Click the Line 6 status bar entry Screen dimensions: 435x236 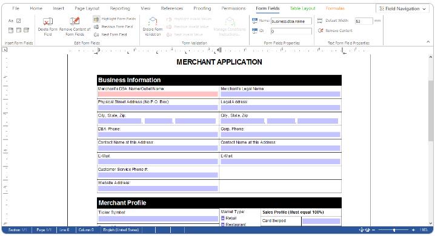(64, 230)
